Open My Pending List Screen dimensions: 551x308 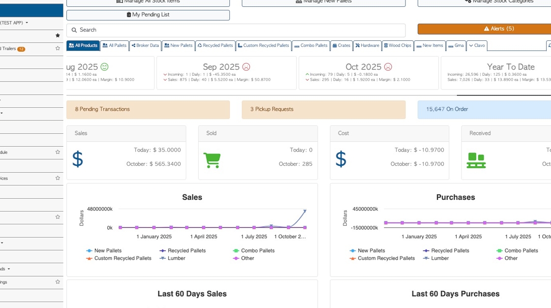pos(148,15)
